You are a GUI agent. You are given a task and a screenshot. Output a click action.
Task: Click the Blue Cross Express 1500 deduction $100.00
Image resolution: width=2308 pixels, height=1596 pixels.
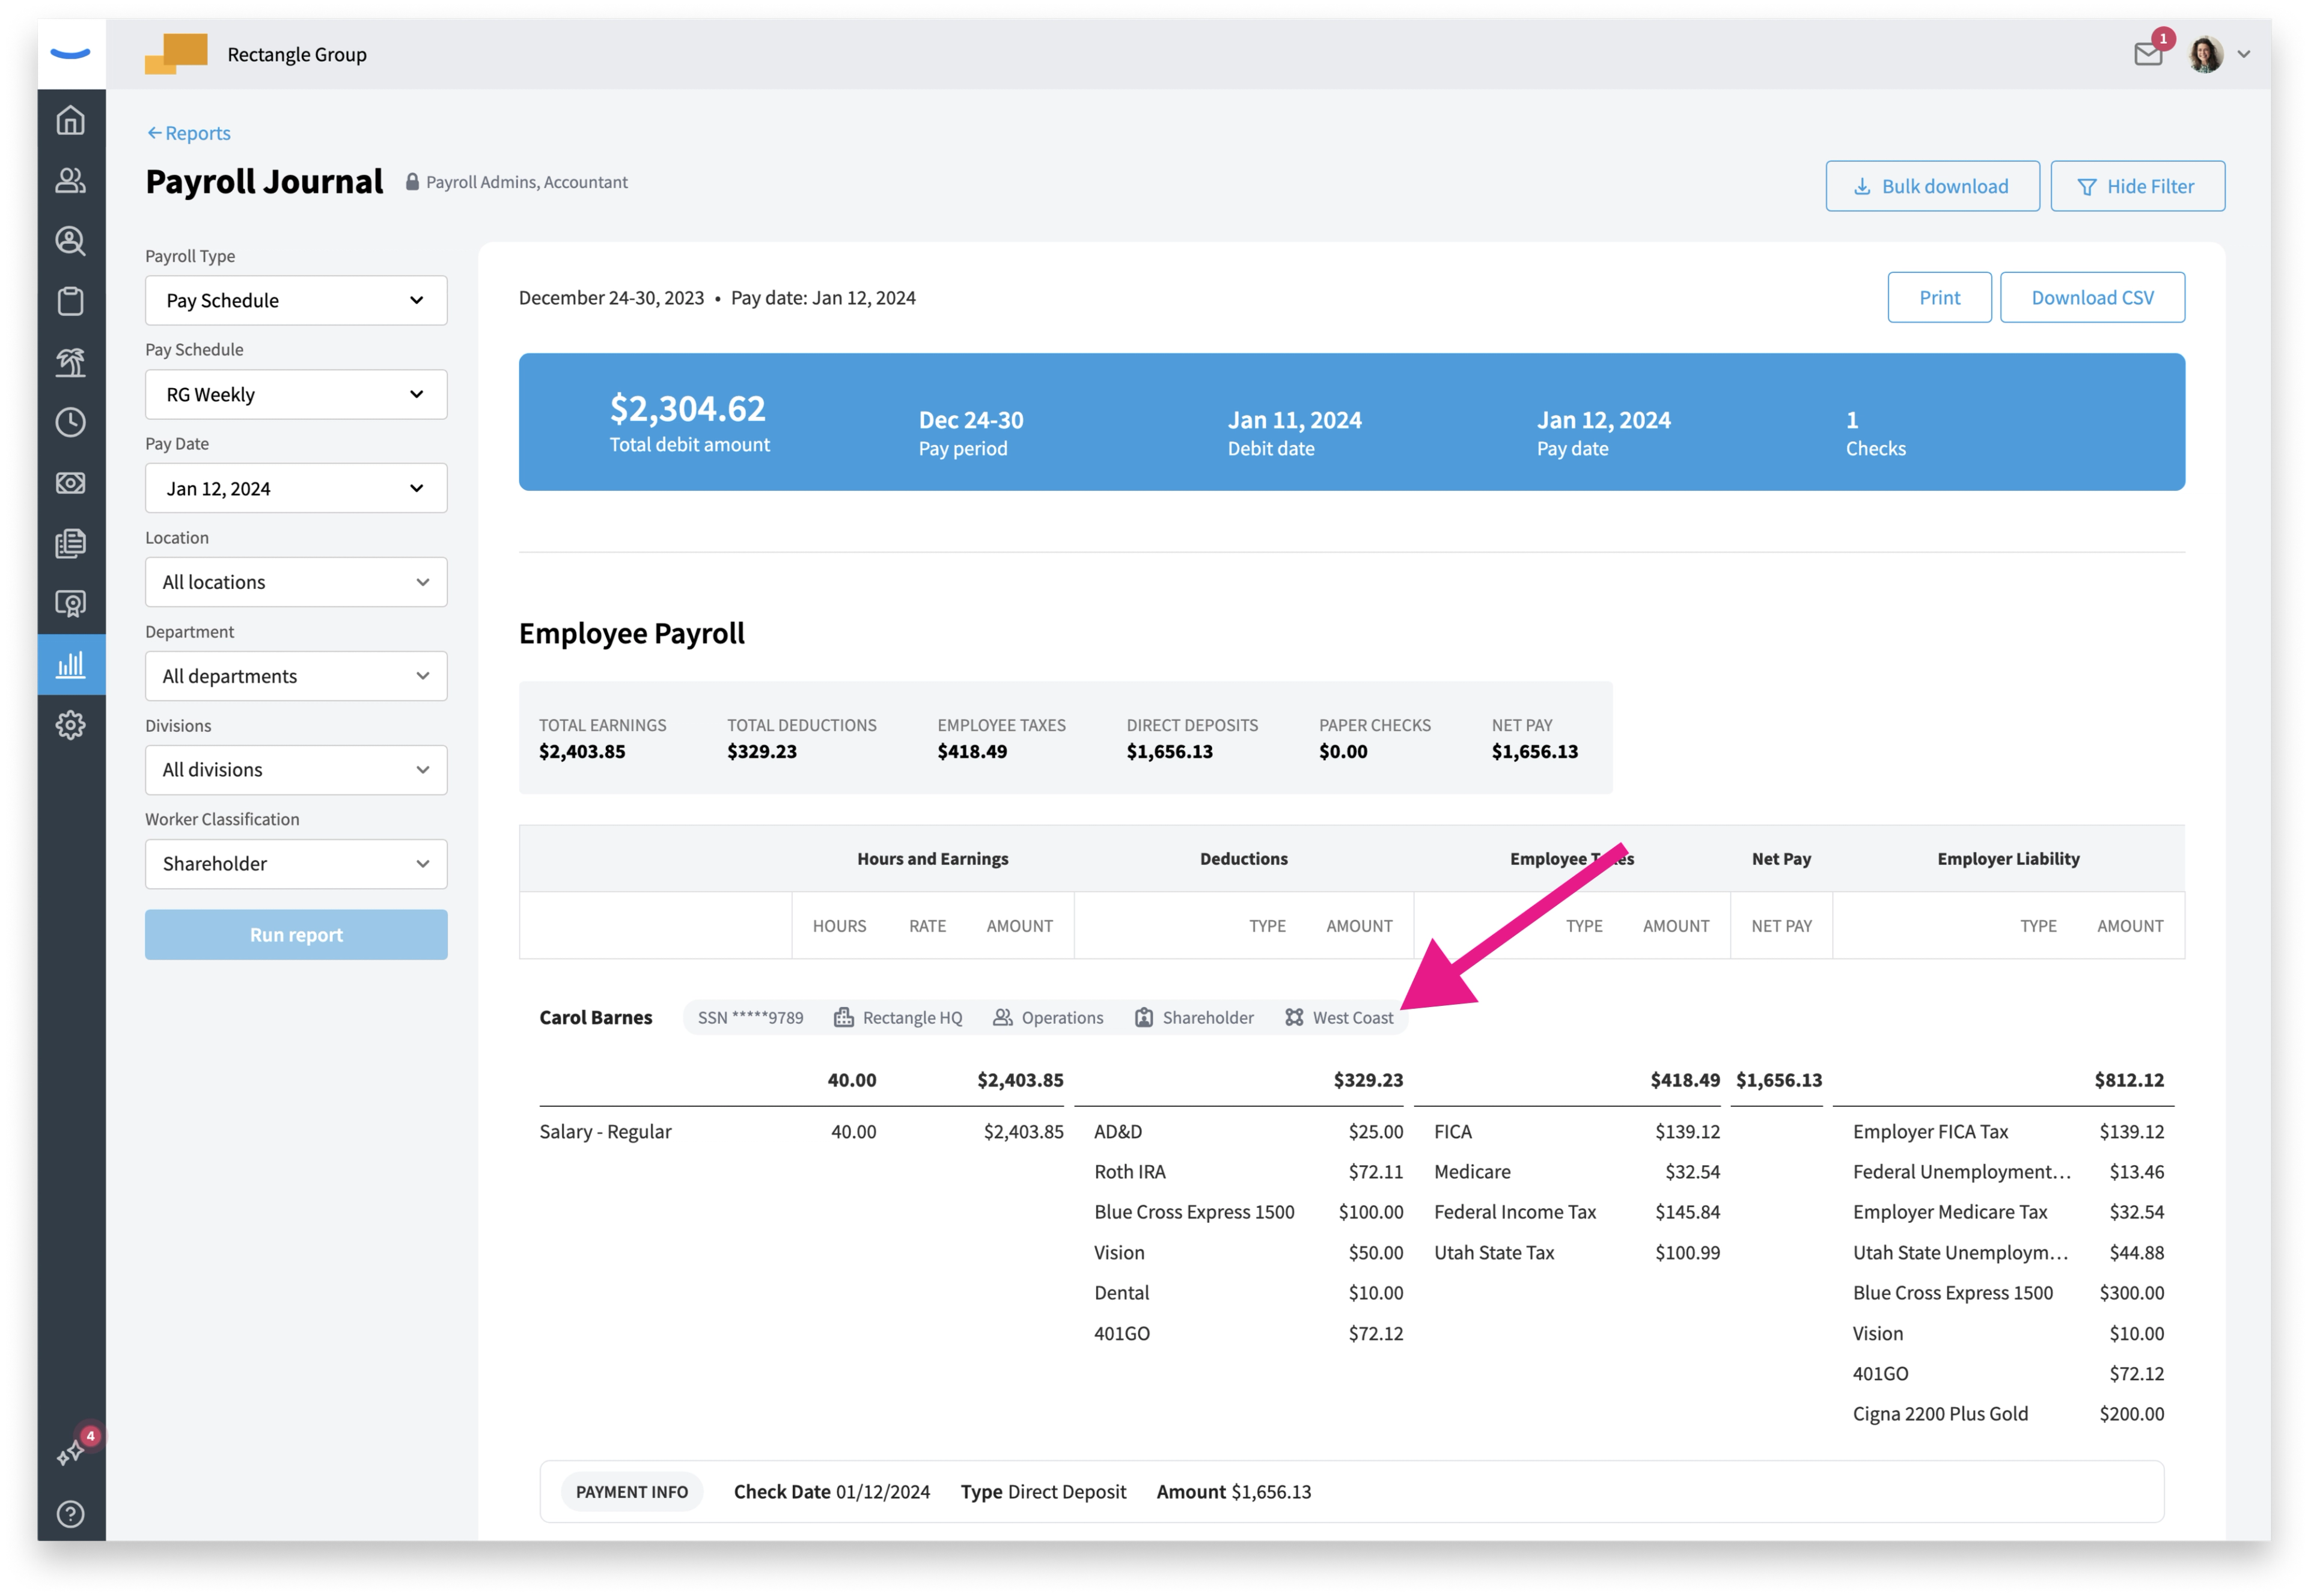1248,1211
